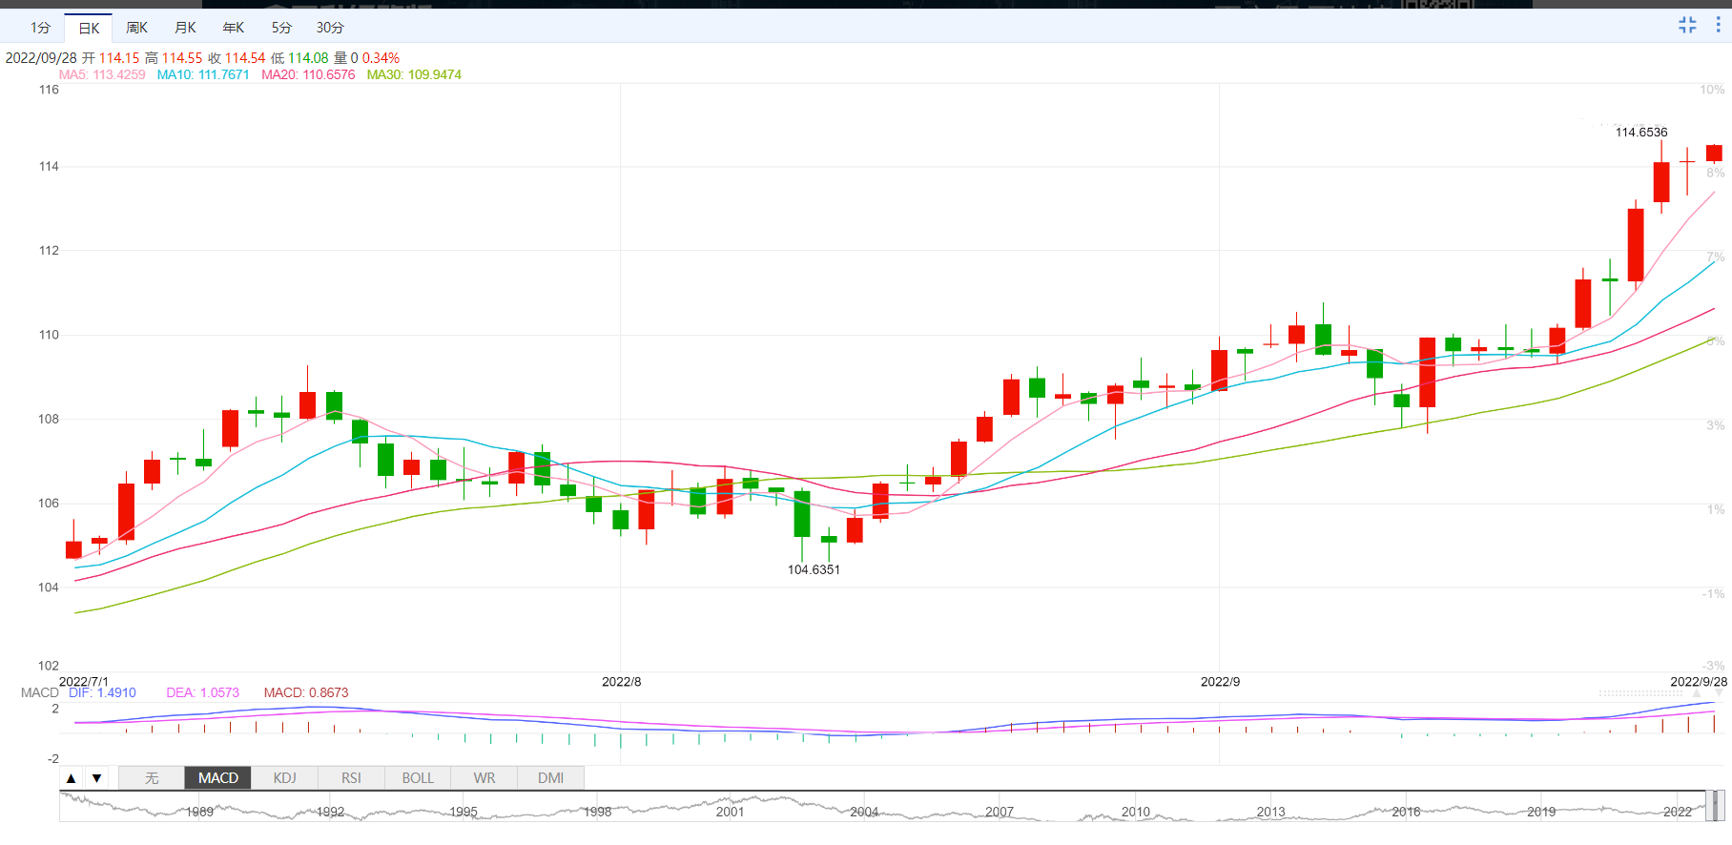Click the up triangle arrow button
Screen dimensions: 1732x845
tap(72, 778)
